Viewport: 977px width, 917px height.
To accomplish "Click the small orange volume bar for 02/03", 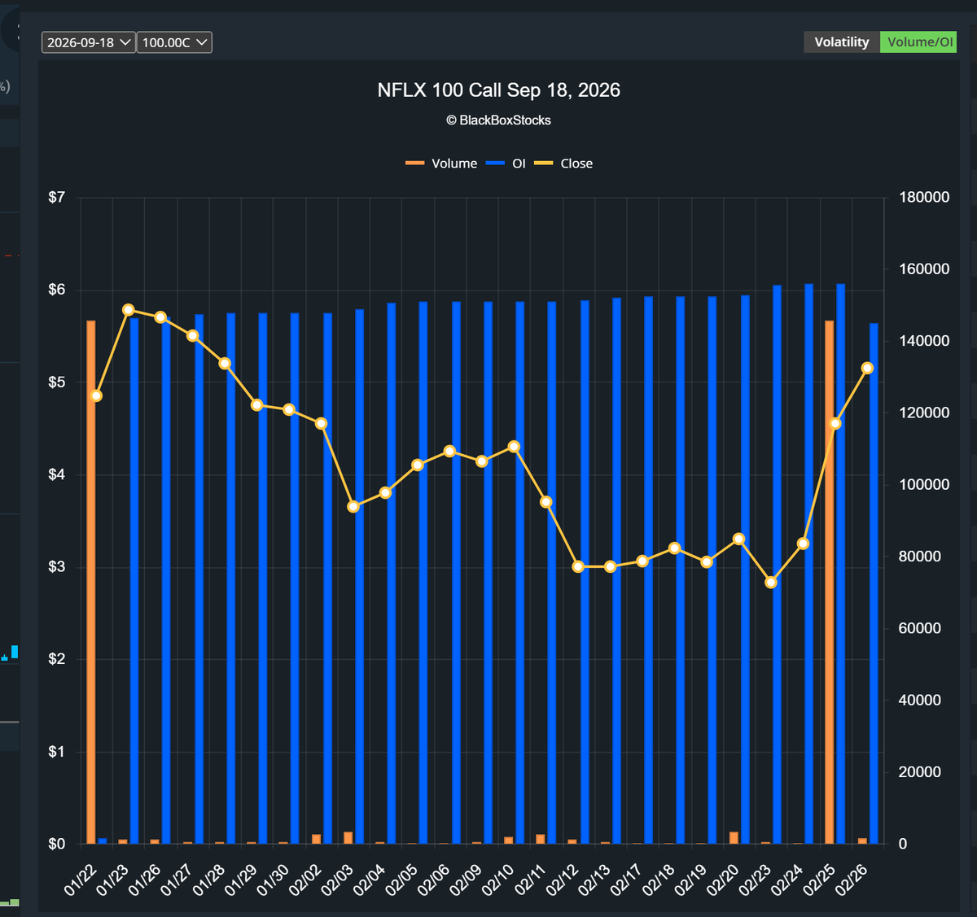I will (348, 838).
